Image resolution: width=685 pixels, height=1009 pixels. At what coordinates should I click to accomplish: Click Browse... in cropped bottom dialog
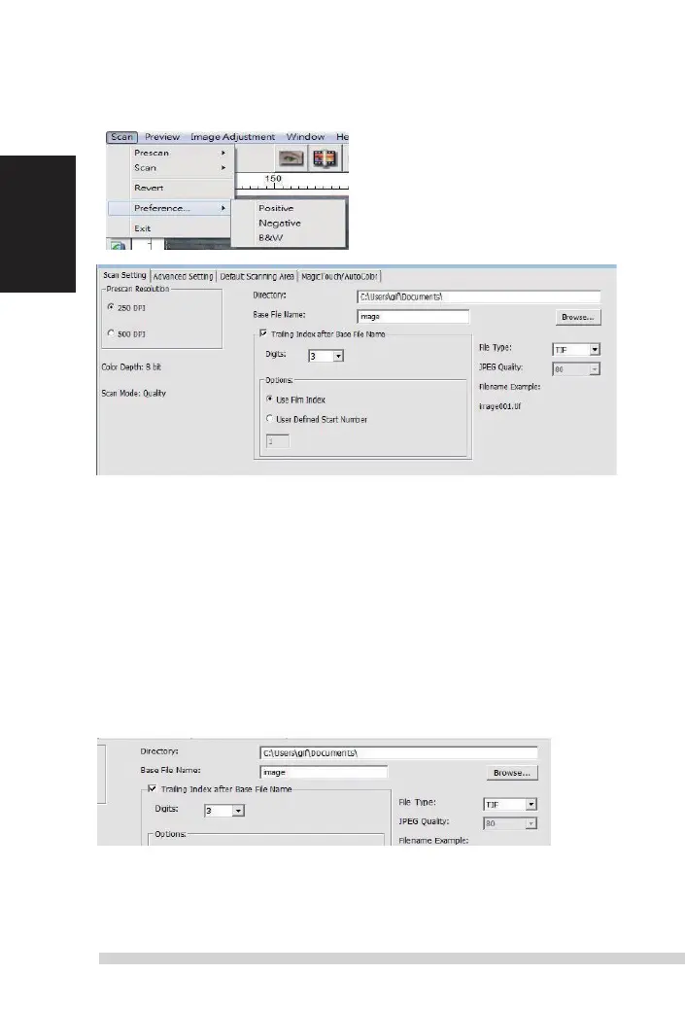(512, 773)
